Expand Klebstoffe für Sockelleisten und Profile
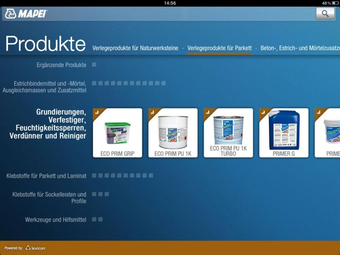Viewport: 340px width, 255px height. click(x=49, y=198)
